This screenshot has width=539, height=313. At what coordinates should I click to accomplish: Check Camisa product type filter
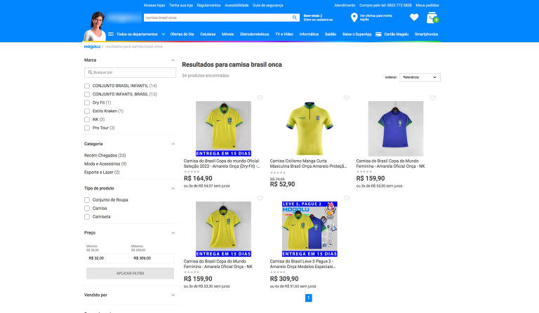[87, 208]
